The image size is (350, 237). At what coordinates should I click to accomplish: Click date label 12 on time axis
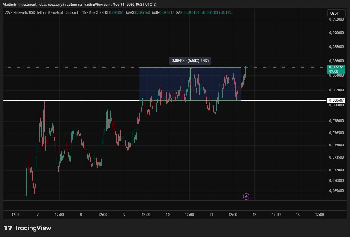[254, 215]
